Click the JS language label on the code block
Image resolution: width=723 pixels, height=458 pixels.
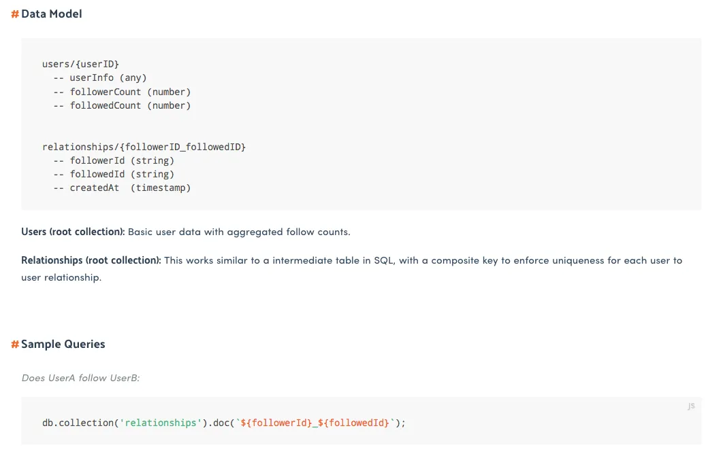tap(691, 406)
